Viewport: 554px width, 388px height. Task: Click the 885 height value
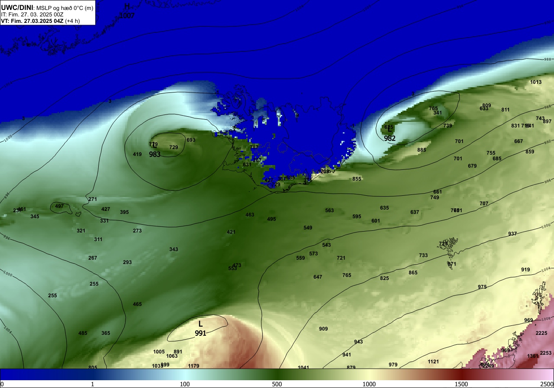click(422, 150)
